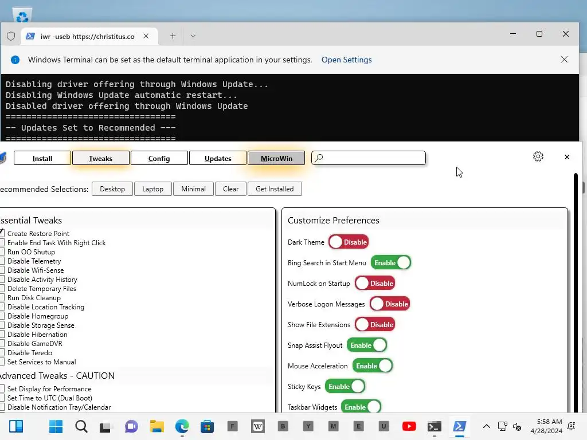This screenshot has height=440, width=587.
Task: Switch to the MicroWin tab
Action: (x=276, y=158)
